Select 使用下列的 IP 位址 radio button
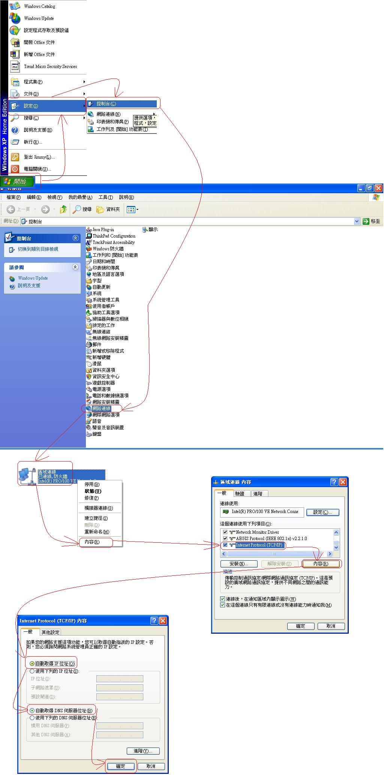Image resolution: width=384 pixels, height=775 pixels. click(32, 671)
